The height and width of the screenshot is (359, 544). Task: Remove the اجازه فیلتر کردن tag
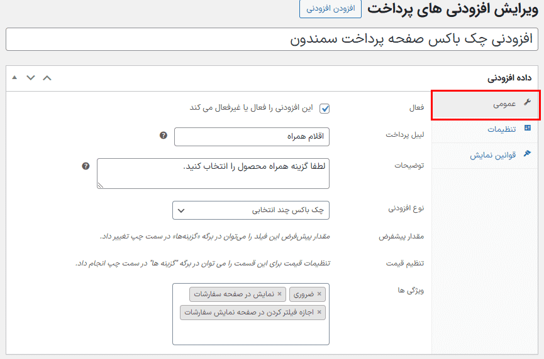[319, 313]
